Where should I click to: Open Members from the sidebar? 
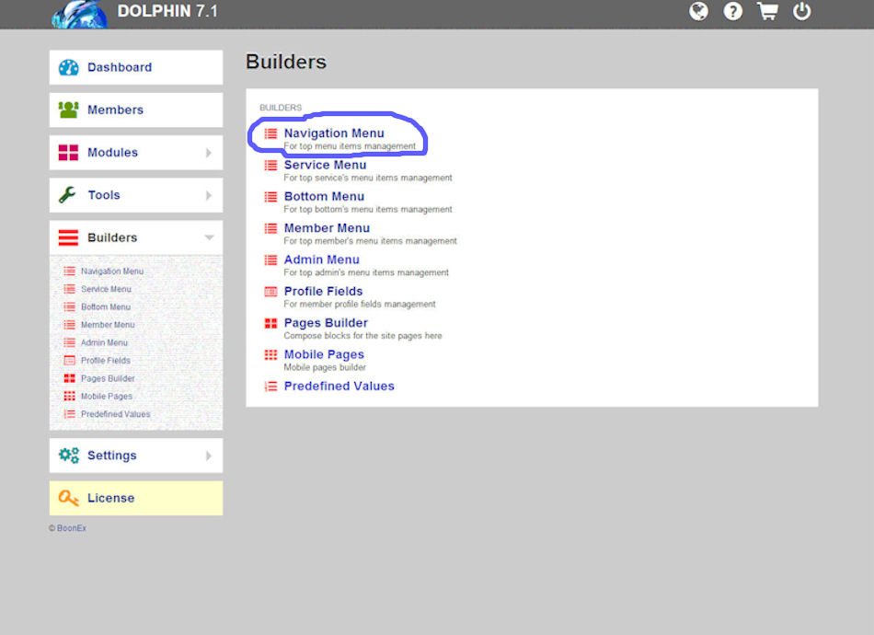pos(136,110)
